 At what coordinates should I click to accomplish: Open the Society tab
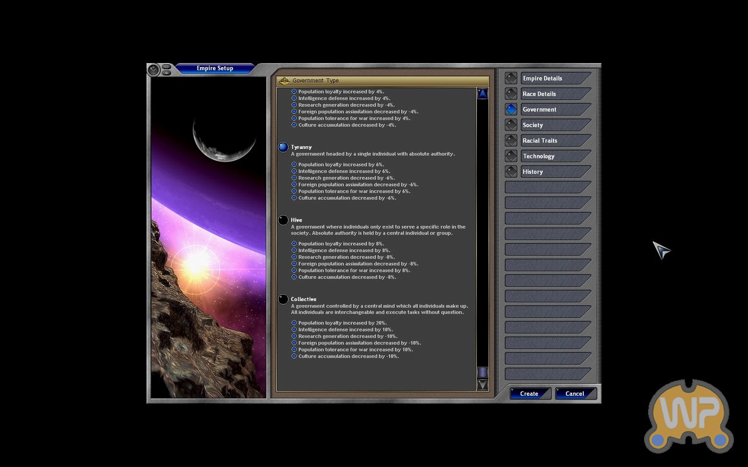pos(554,125)
